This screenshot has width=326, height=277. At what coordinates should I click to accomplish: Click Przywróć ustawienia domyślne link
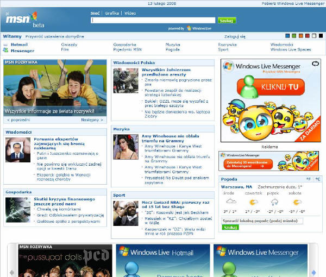coord(55,36)
